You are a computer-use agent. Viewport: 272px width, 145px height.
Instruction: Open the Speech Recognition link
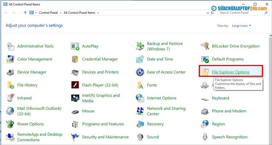coord(230,137)
